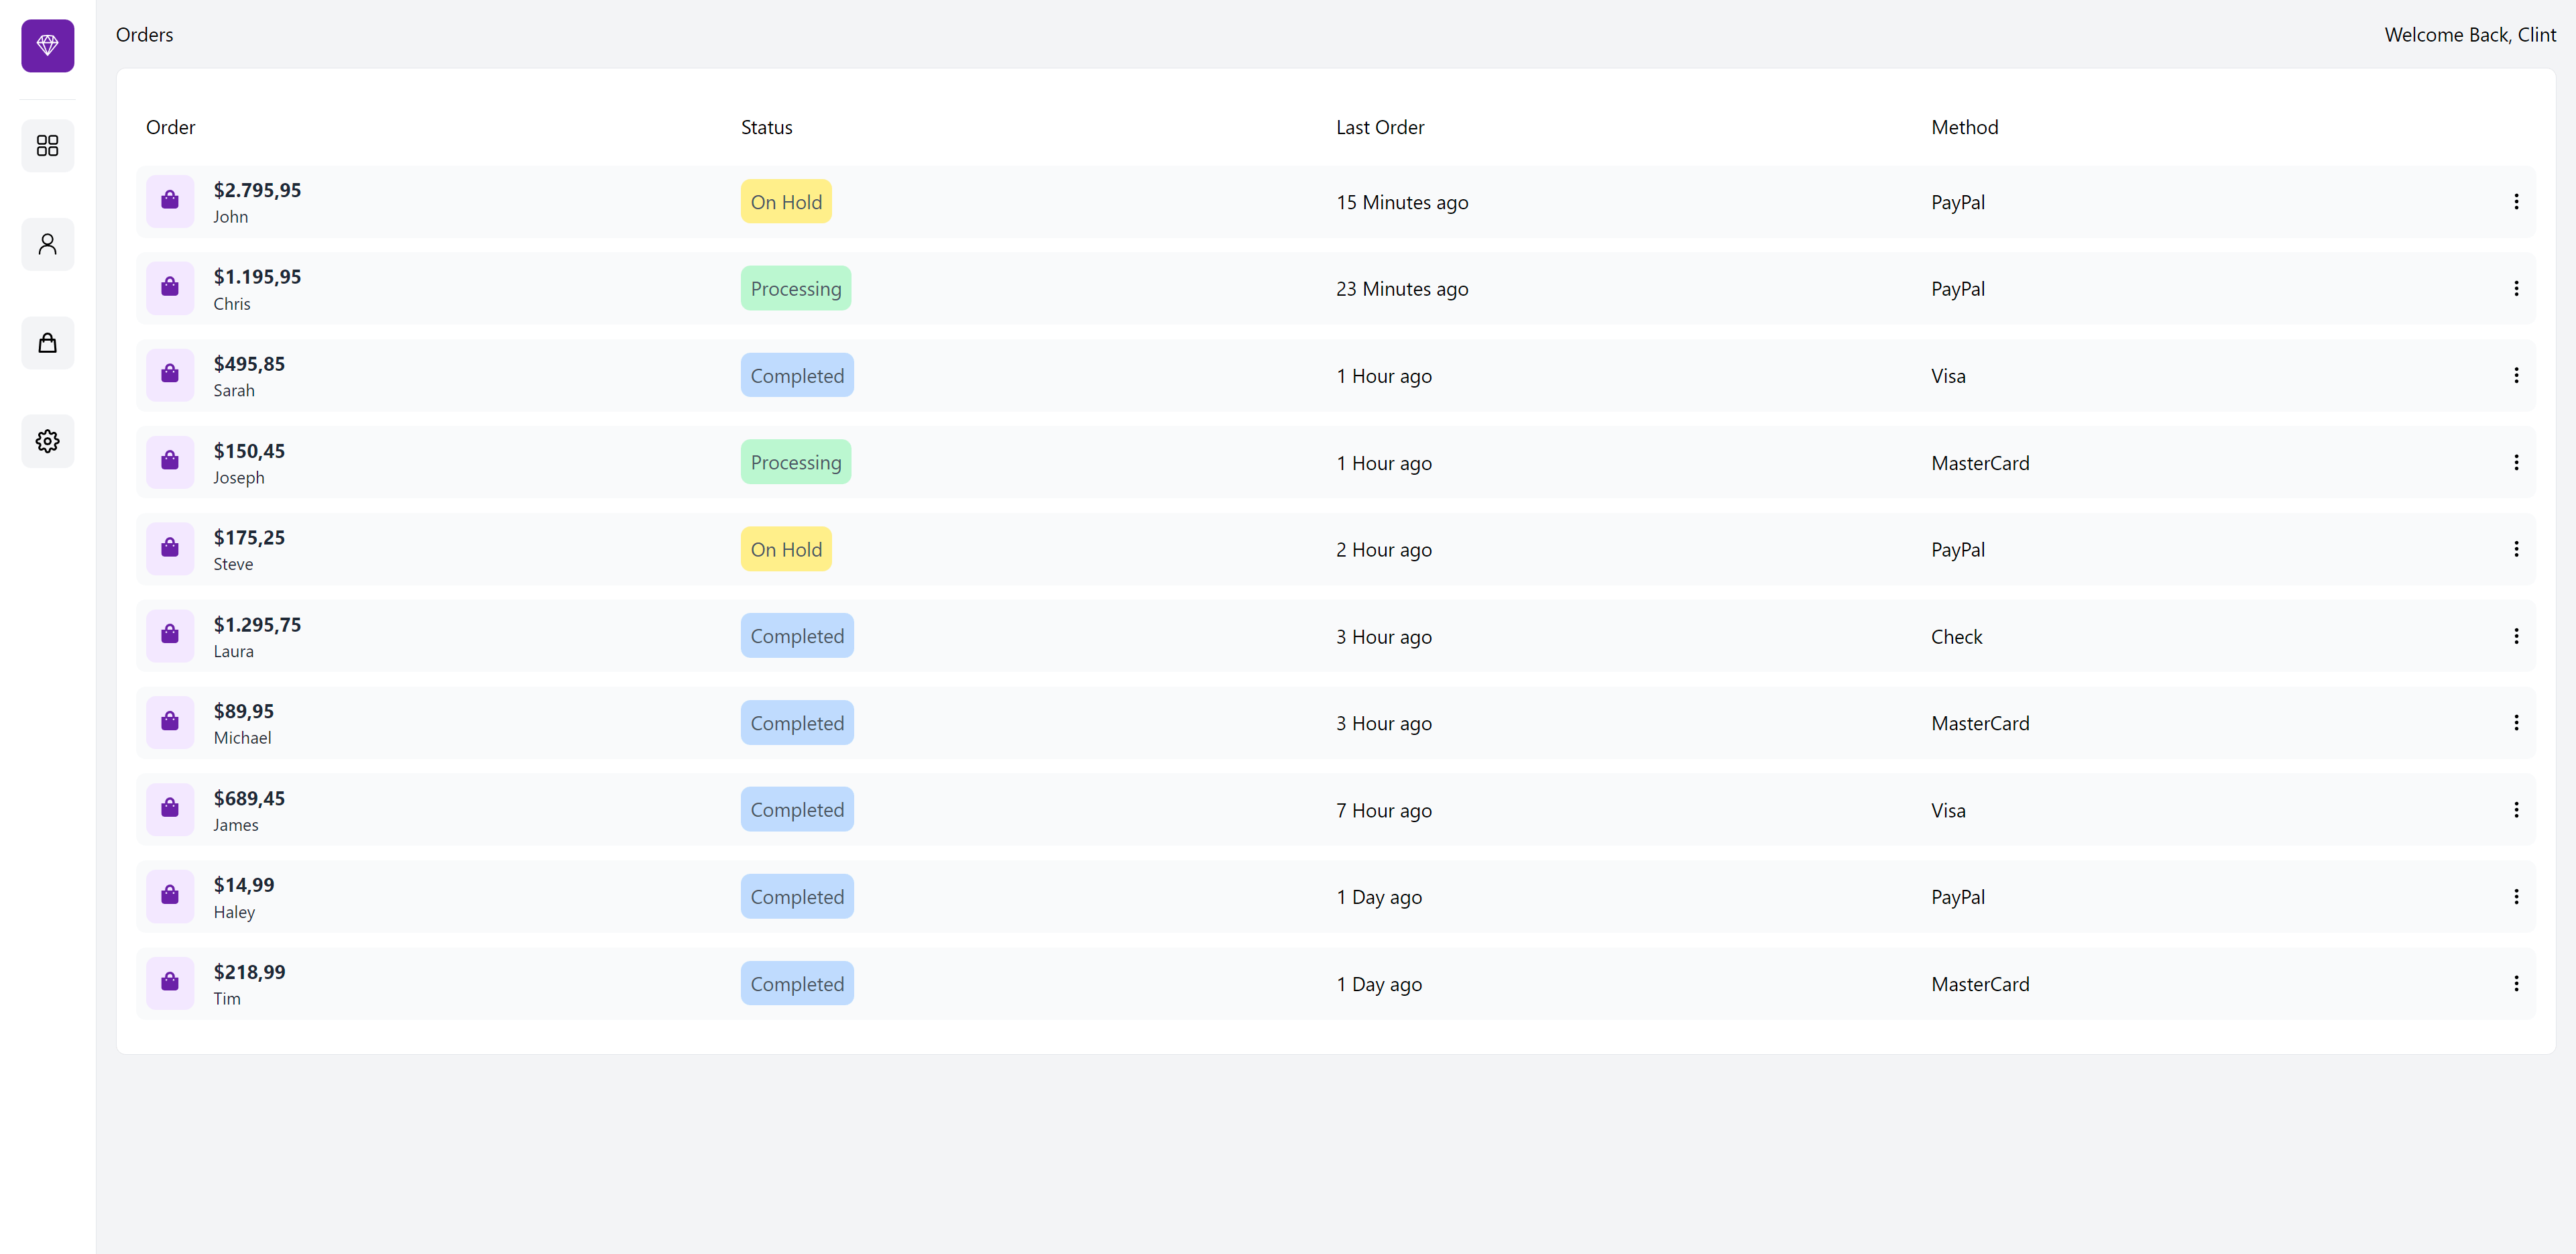2576x1254 pixels.
Task: Open the settings gear icon in sidebar
Action: (x=47, y=441)
